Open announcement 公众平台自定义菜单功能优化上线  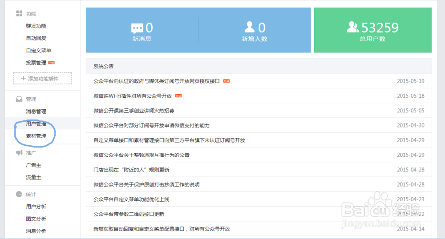click(131, 199)
